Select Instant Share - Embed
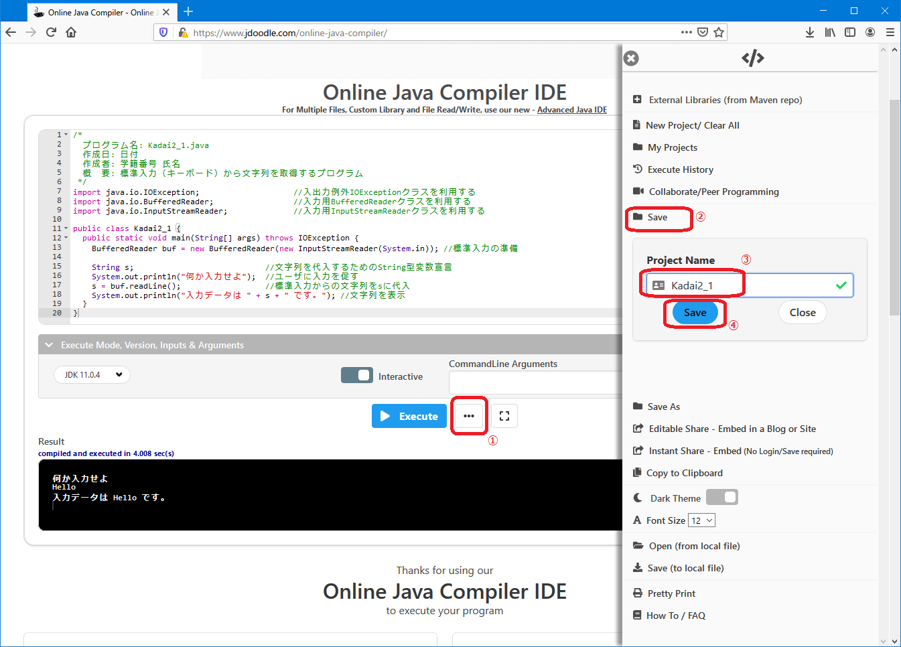 tap(733, 451)
